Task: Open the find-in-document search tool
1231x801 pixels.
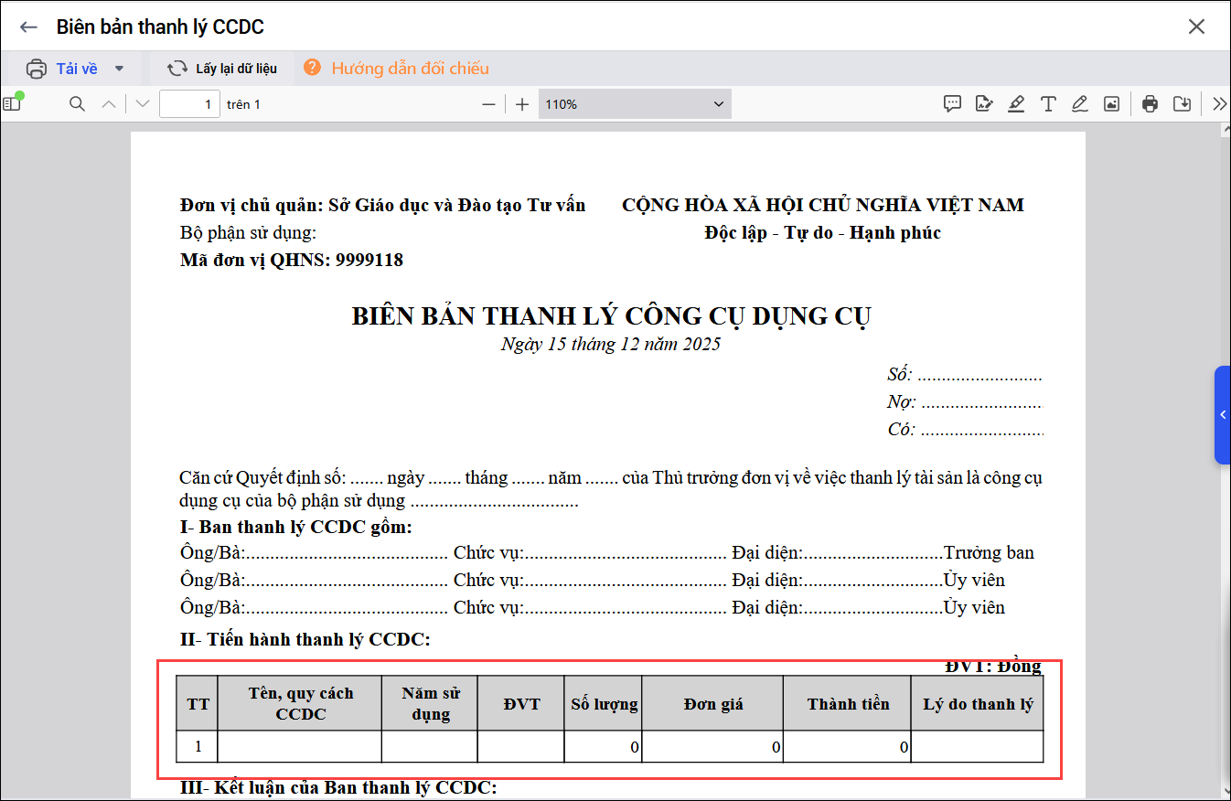Action: click(x=78, y=104)
